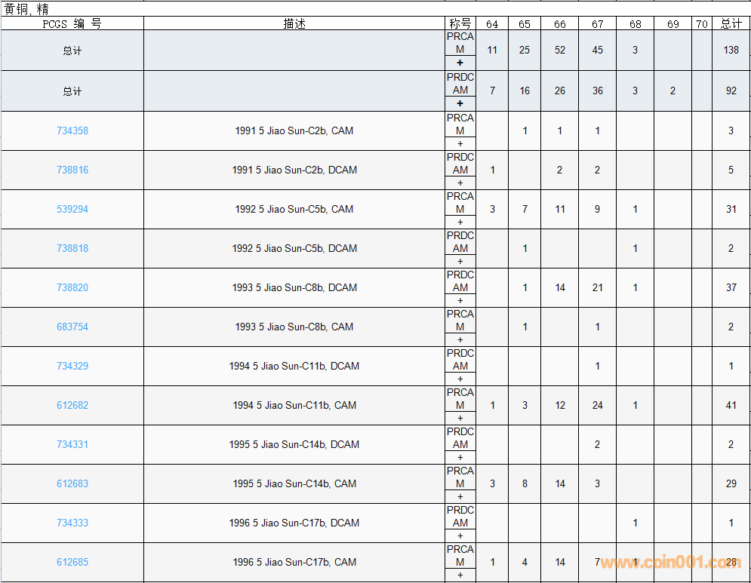
Task: Select the 734333 PCGS number link
Action: pyautogui.click(x=72, y=523)
